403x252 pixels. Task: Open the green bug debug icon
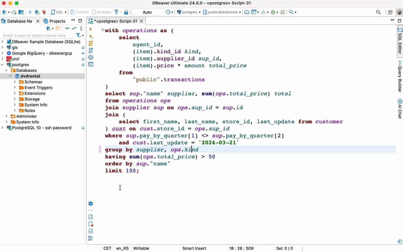273,12
